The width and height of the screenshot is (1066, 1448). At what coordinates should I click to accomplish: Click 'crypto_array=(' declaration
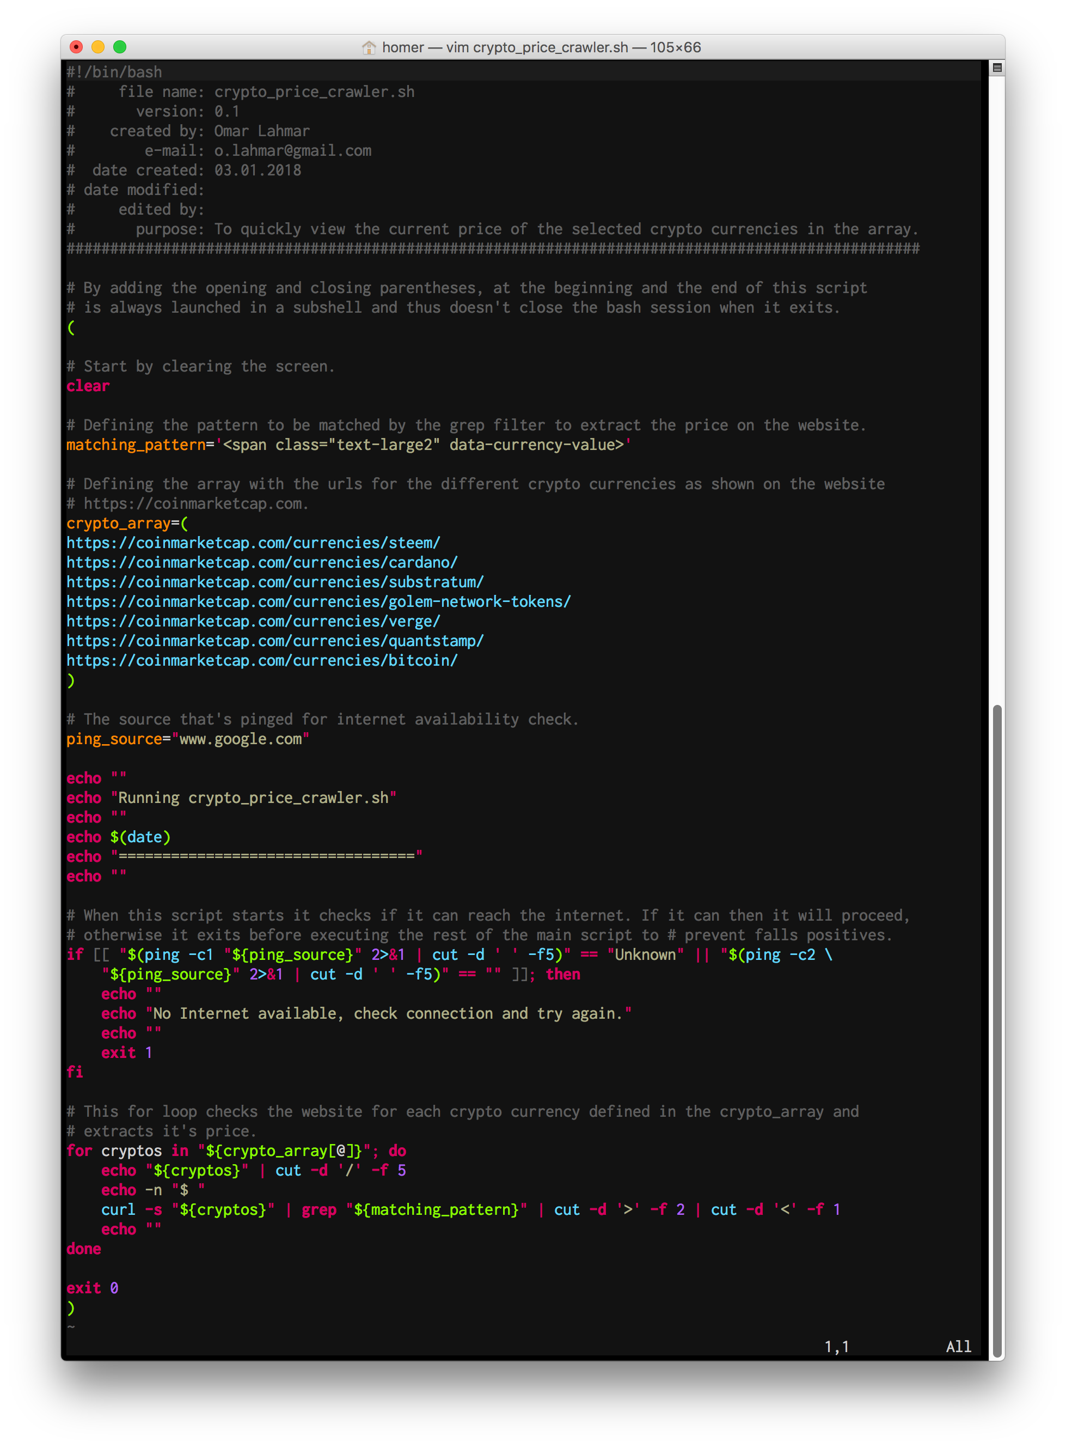127,524
